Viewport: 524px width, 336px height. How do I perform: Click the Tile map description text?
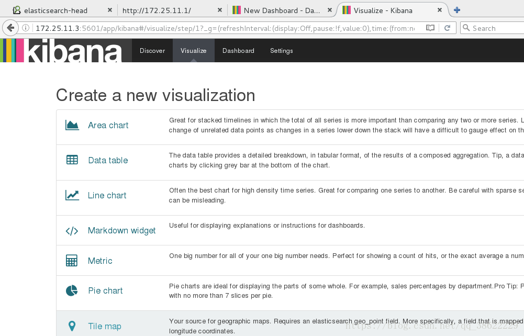[346, 326]
